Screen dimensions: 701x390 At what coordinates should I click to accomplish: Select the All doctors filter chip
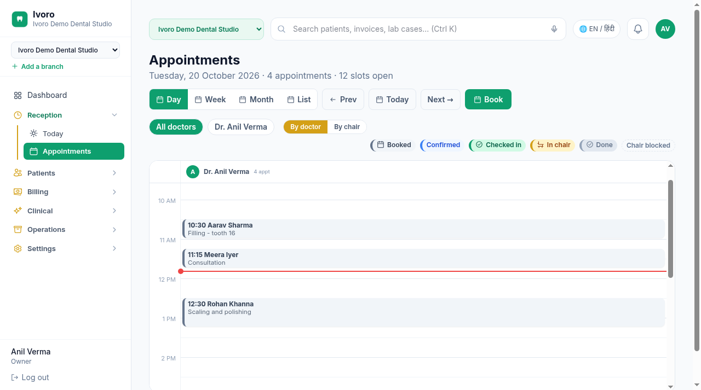click(176, 127)
